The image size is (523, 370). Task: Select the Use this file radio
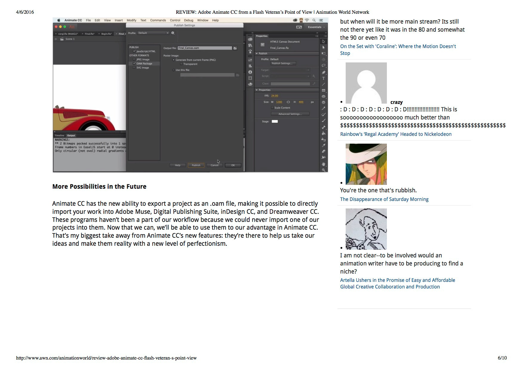(174, 70)
